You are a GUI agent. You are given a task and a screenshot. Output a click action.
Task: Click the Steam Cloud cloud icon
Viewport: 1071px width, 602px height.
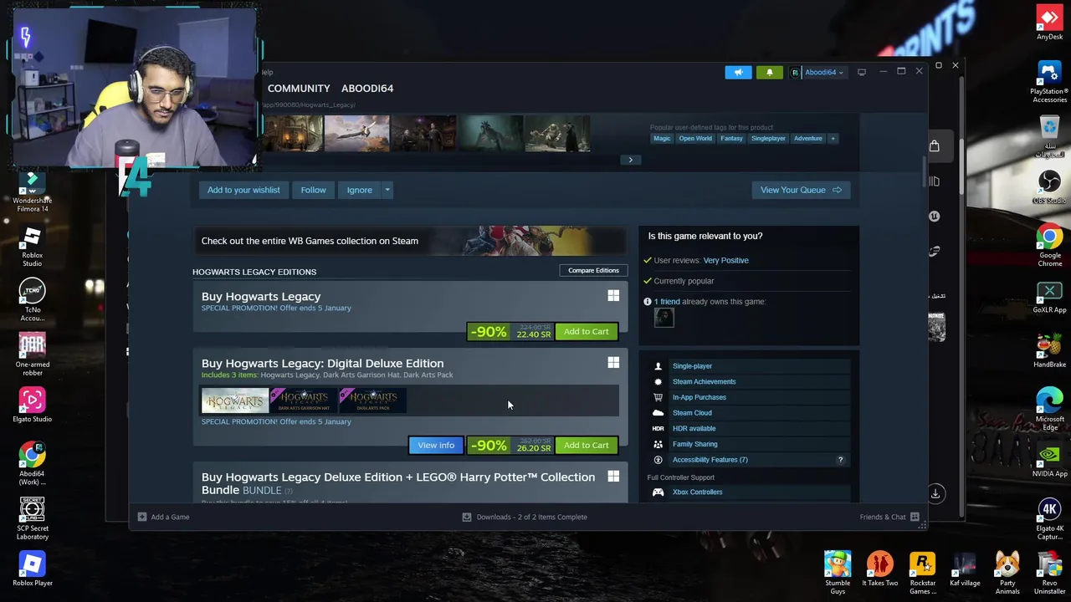coord(658,413)
